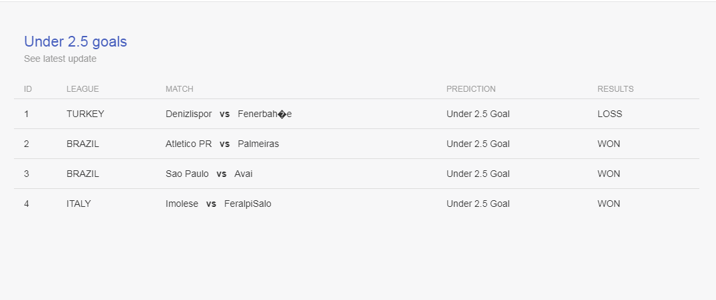Select Imolese team name
The image size is (716, 300).
182,204
